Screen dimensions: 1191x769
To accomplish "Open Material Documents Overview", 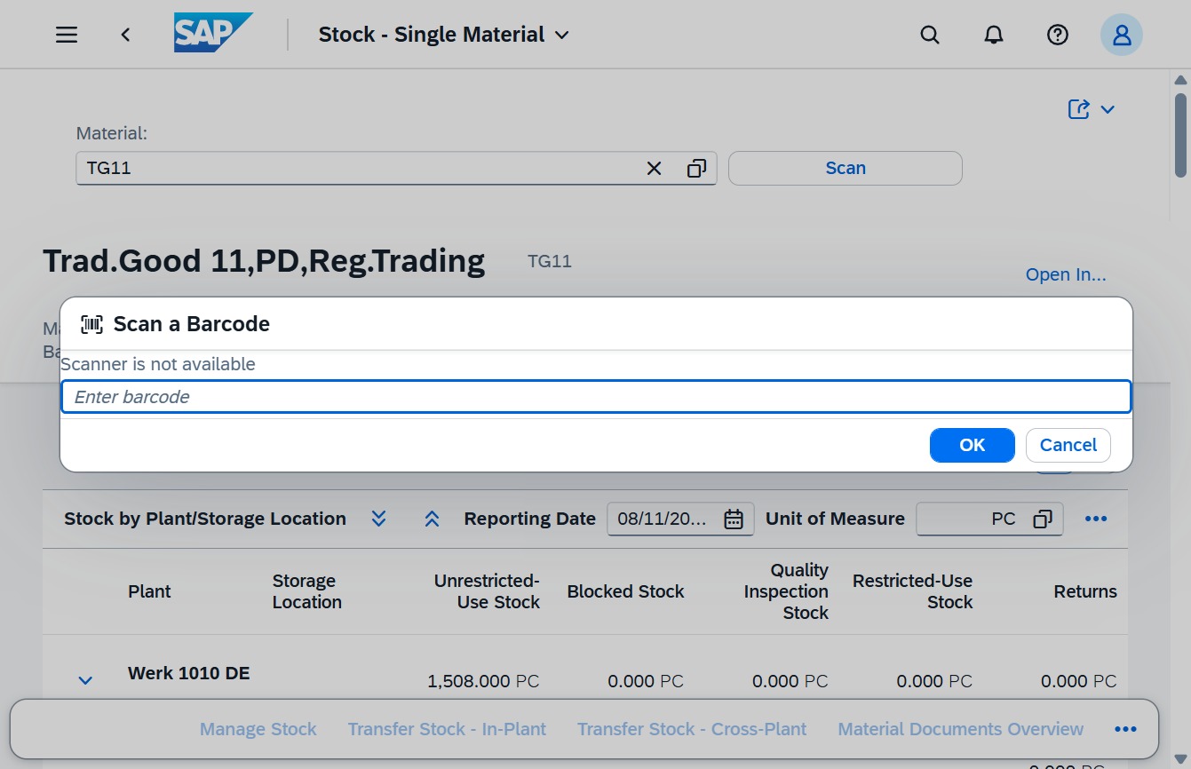I will pyautogui.click(x=961, y=729).
